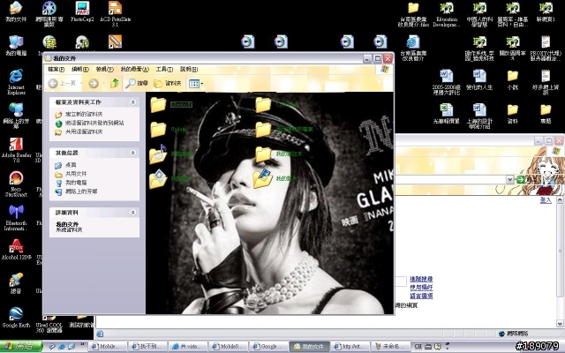Open the address bar dropdown in browser window
The width and height of the screenshot is (565, 353).
(510, 179)
